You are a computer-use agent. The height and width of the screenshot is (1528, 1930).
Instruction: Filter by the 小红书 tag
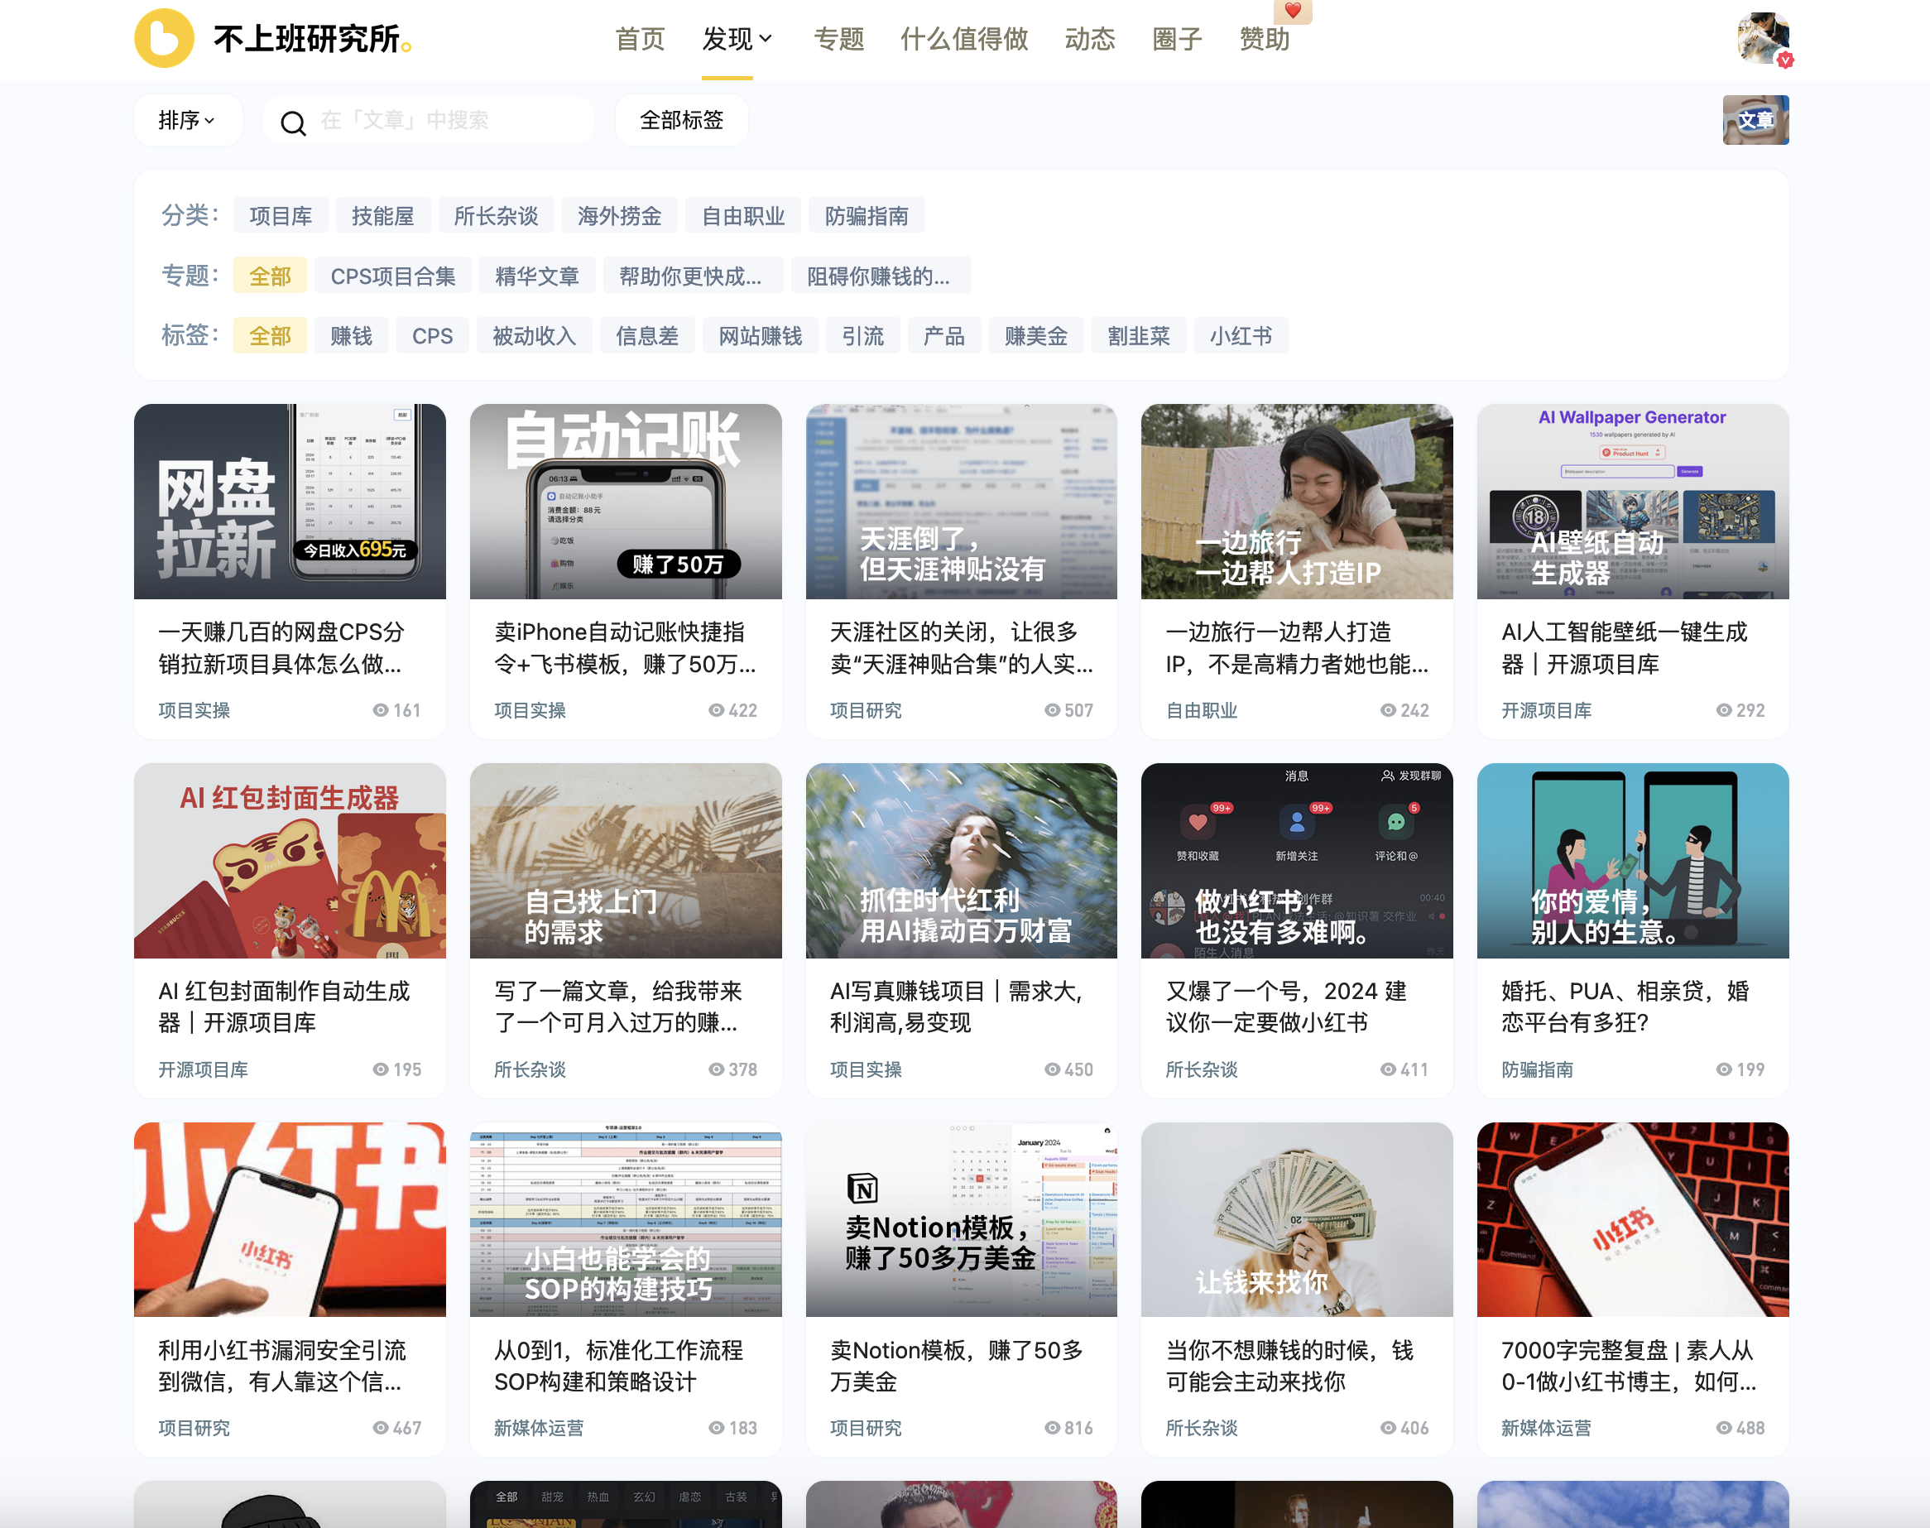coord(1241,335)
